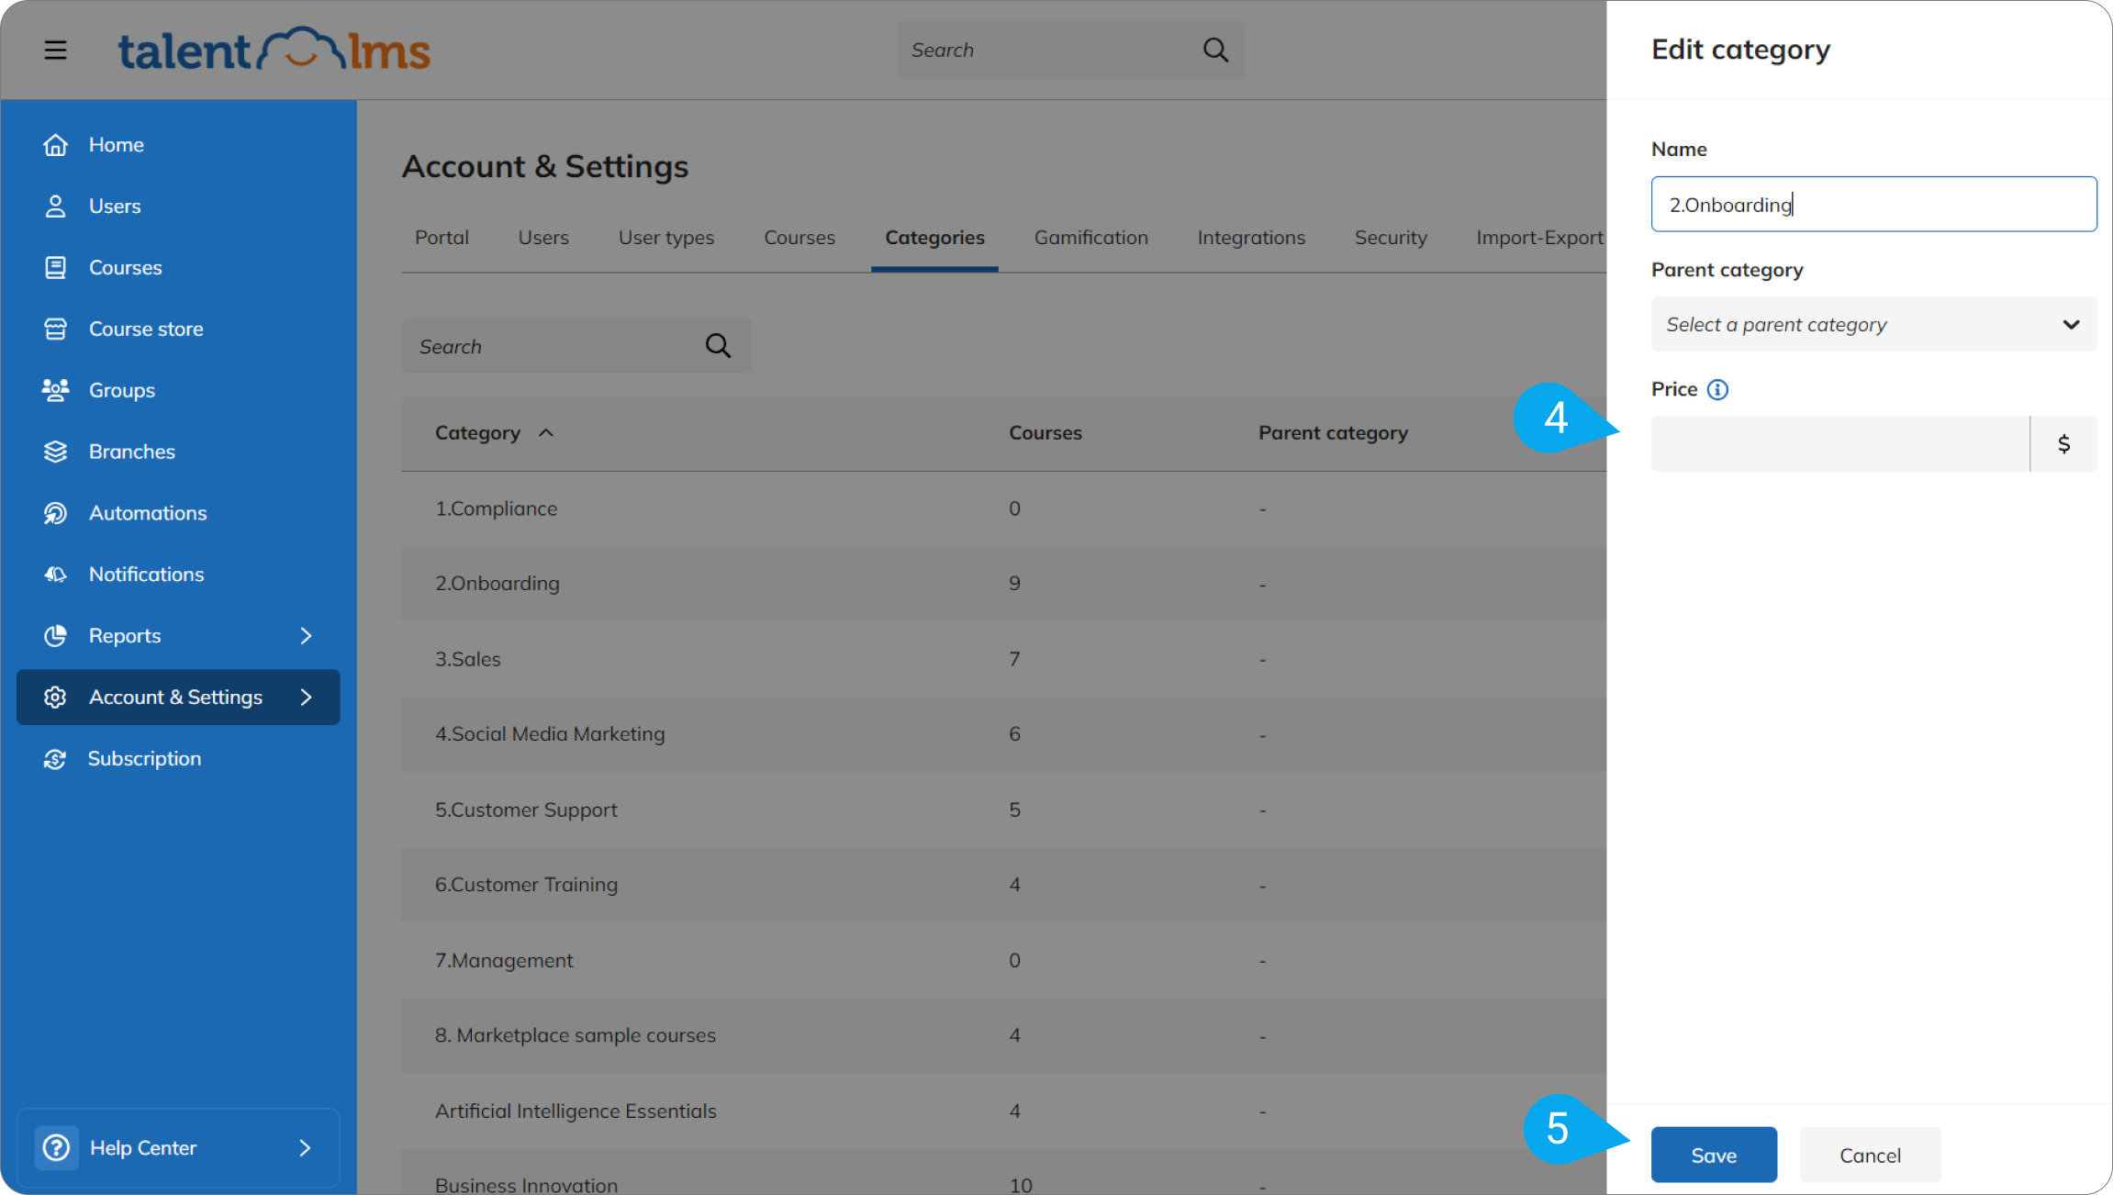Cancel editing the category
The height and width of the screenshot is (1195, 2113).
[x=1870, y=1155]
